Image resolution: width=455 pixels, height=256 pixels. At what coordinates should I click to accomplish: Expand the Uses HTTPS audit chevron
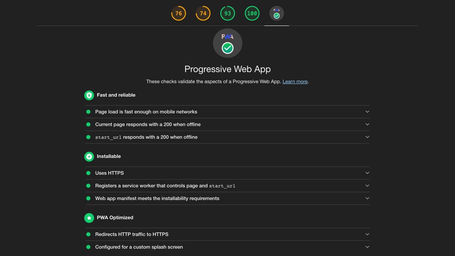pyautogui.click(x=367, y=173)
